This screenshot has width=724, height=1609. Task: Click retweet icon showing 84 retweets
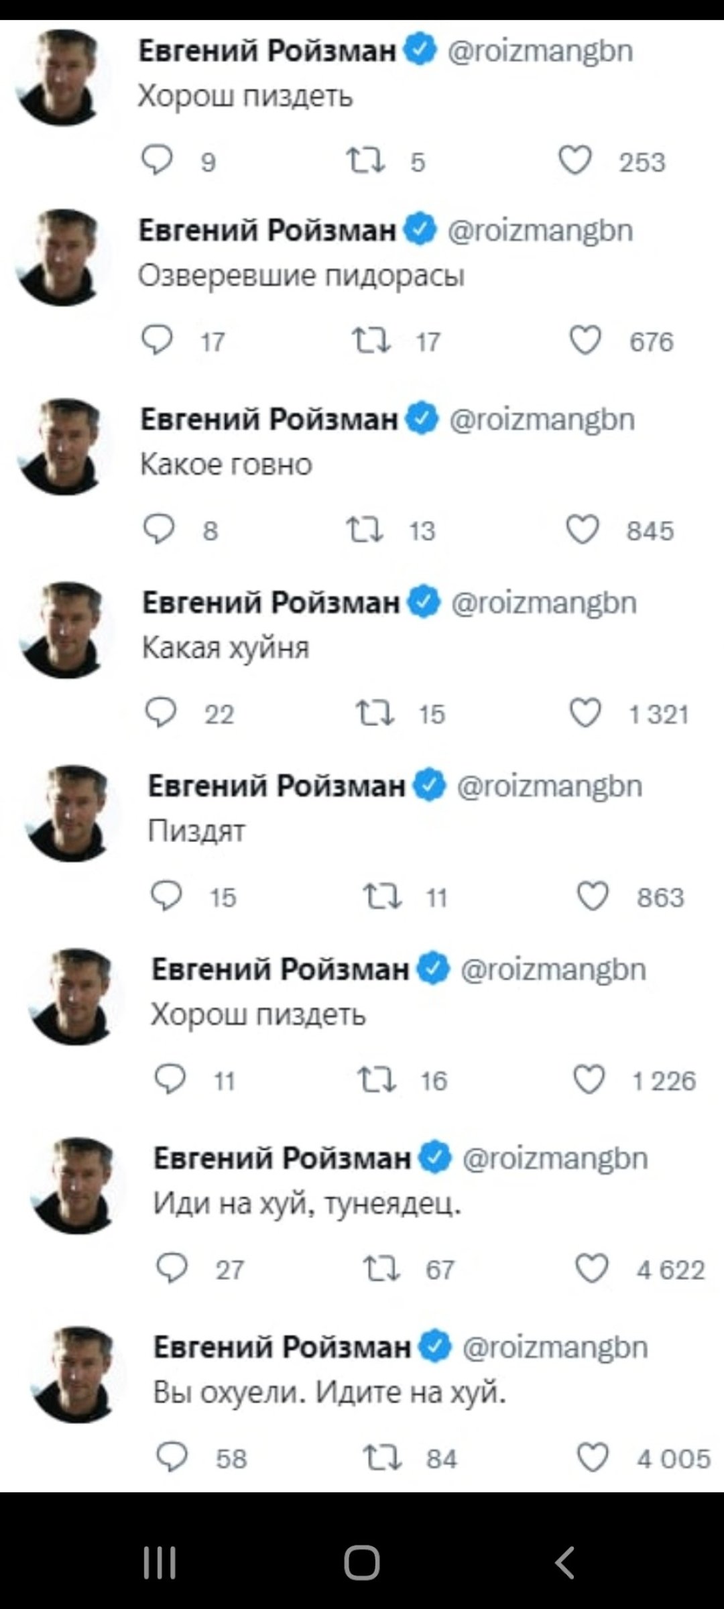click(381, 1458)
